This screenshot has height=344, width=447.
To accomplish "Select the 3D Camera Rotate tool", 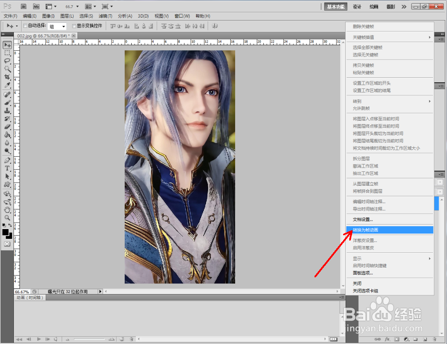I will click(x=7, y=202).
